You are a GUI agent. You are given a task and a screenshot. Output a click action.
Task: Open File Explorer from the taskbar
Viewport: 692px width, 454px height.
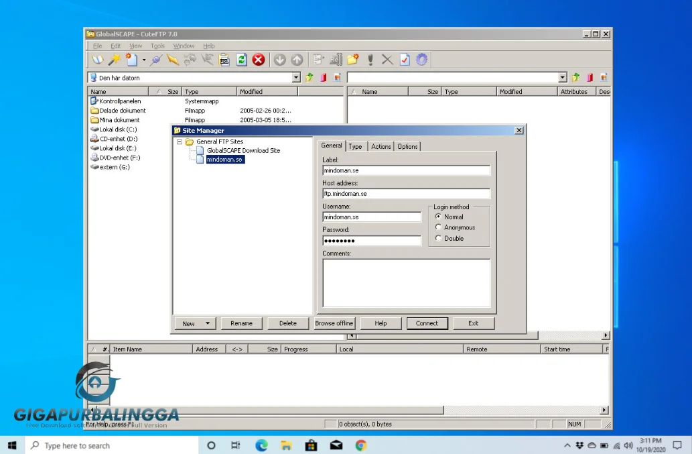pyautogui.click(x=286, y=445)
